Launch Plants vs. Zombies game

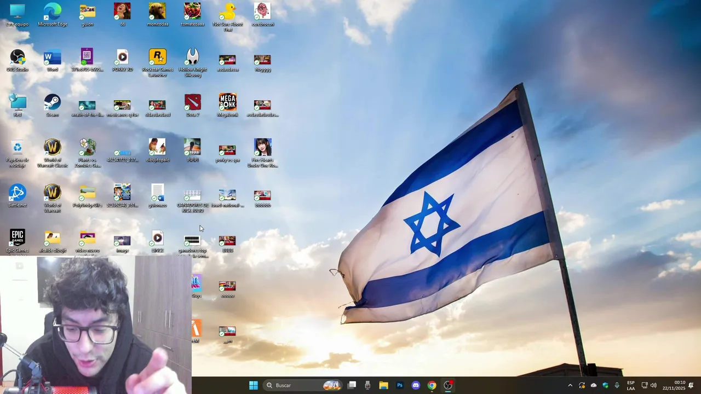coord(87,154)
